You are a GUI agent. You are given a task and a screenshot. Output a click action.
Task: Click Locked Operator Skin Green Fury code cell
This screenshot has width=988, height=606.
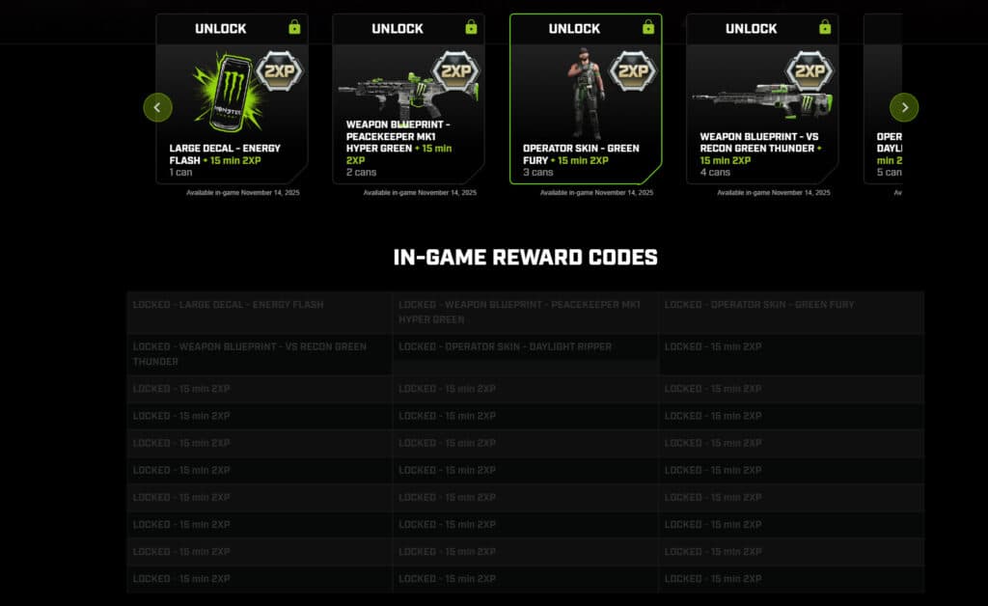pos(791,313)
